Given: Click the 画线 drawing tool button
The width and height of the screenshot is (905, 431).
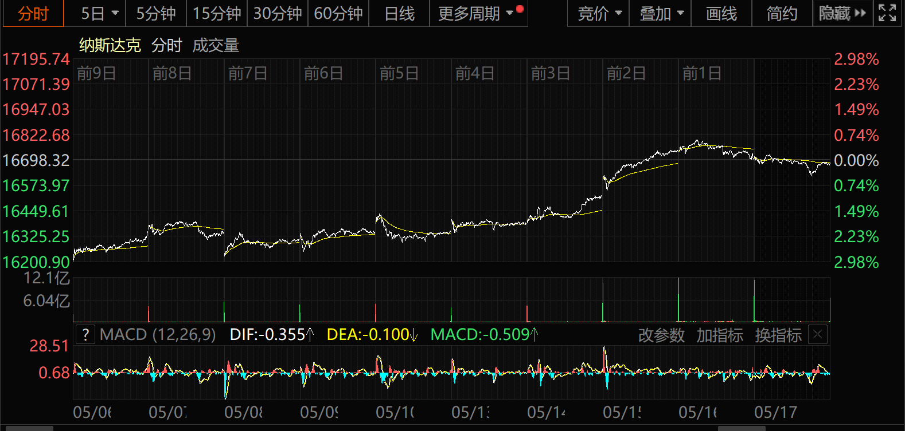Looking at the screenshot, I should pyautogui.click(x=721, y=14).
